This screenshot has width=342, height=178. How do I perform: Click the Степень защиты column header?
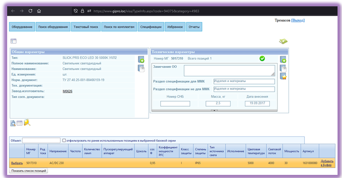coord(201,151)
